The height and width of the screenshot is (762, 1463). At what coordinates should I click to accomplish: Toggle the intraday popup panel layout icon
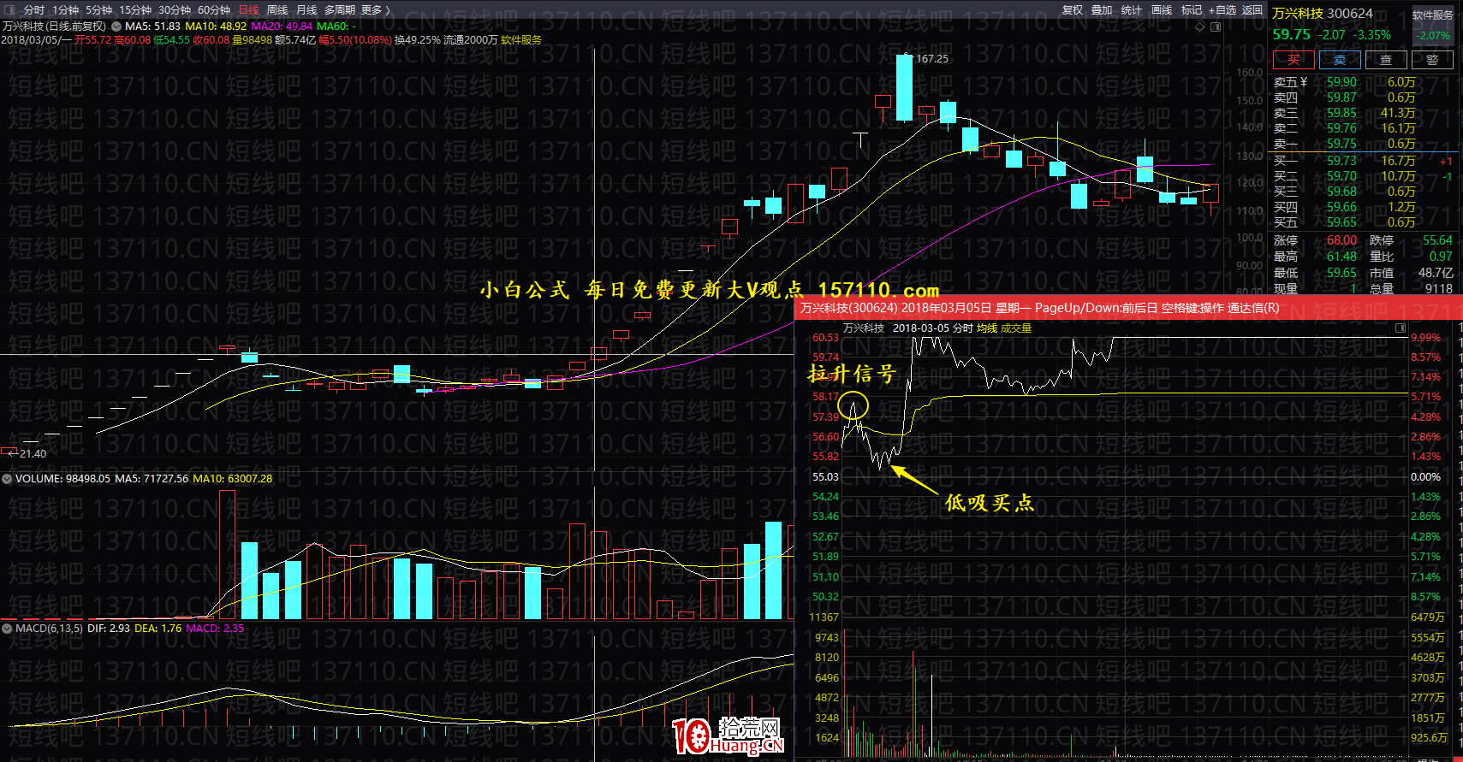(1401, 328)
